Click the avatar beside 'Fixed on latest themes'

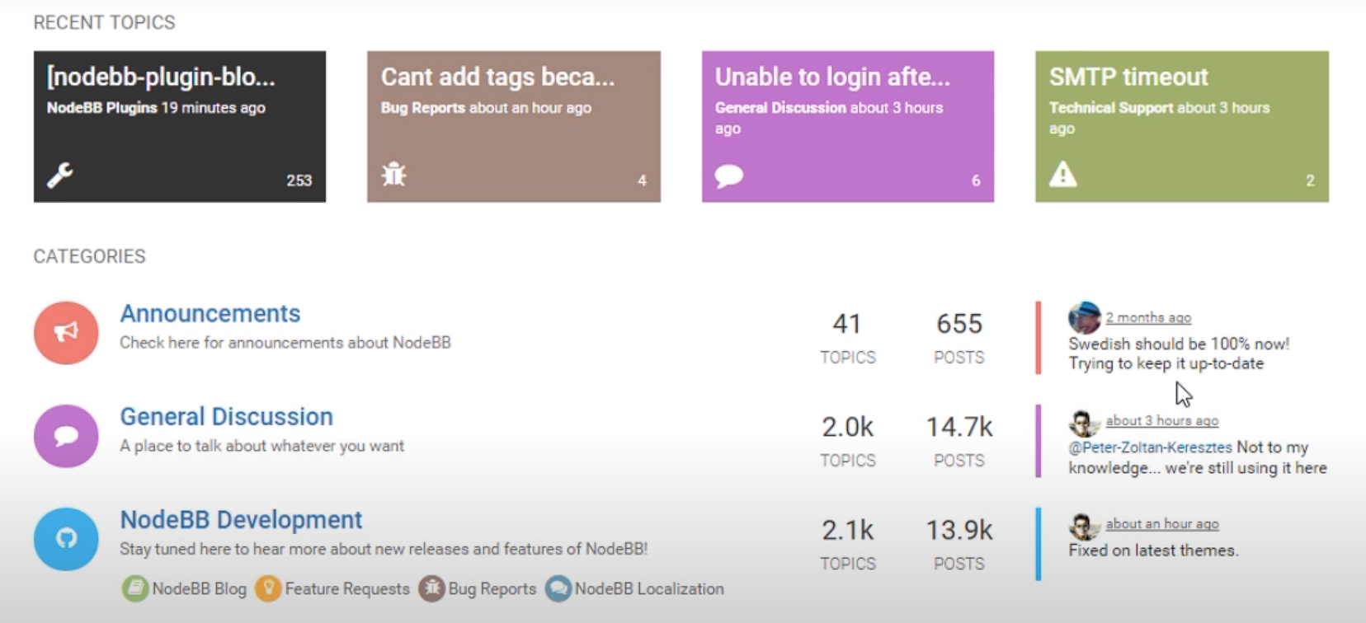(x=1085, y=525)
